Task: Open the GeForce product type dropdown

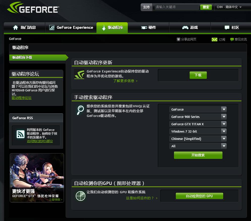Action: [198, 109]
